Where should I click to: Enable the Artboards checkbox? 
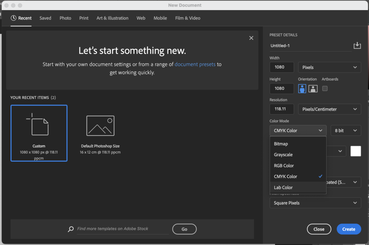coord(325,88)
